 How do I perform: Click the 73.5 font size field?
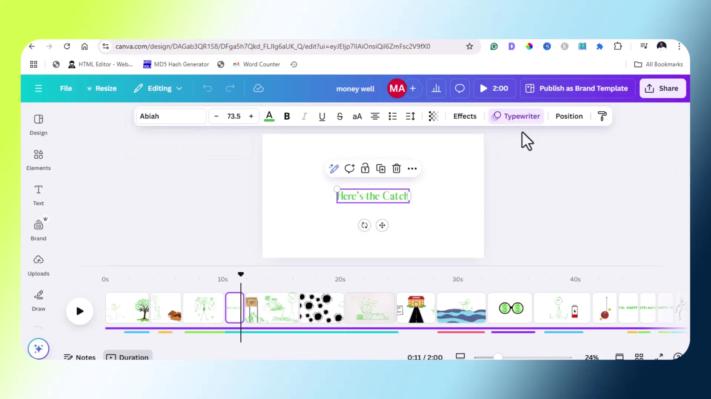point(234,116)
